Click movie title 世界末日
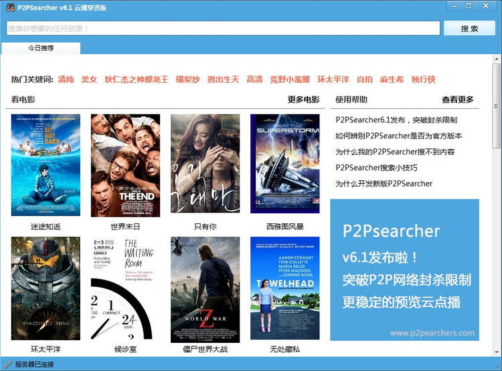 pyautogui.click(x=126, y=227)
